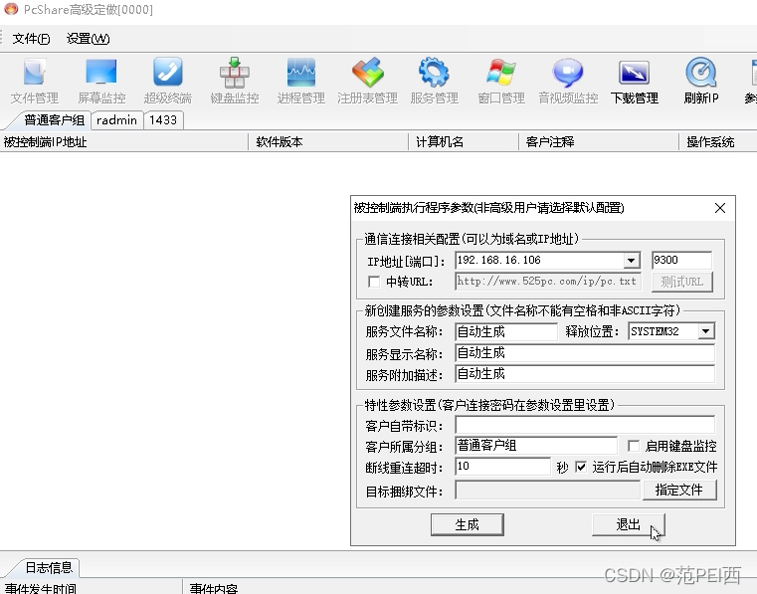
Task: Click the 退出 exit button
Action: pyautogui.click(x=628, y=524)
